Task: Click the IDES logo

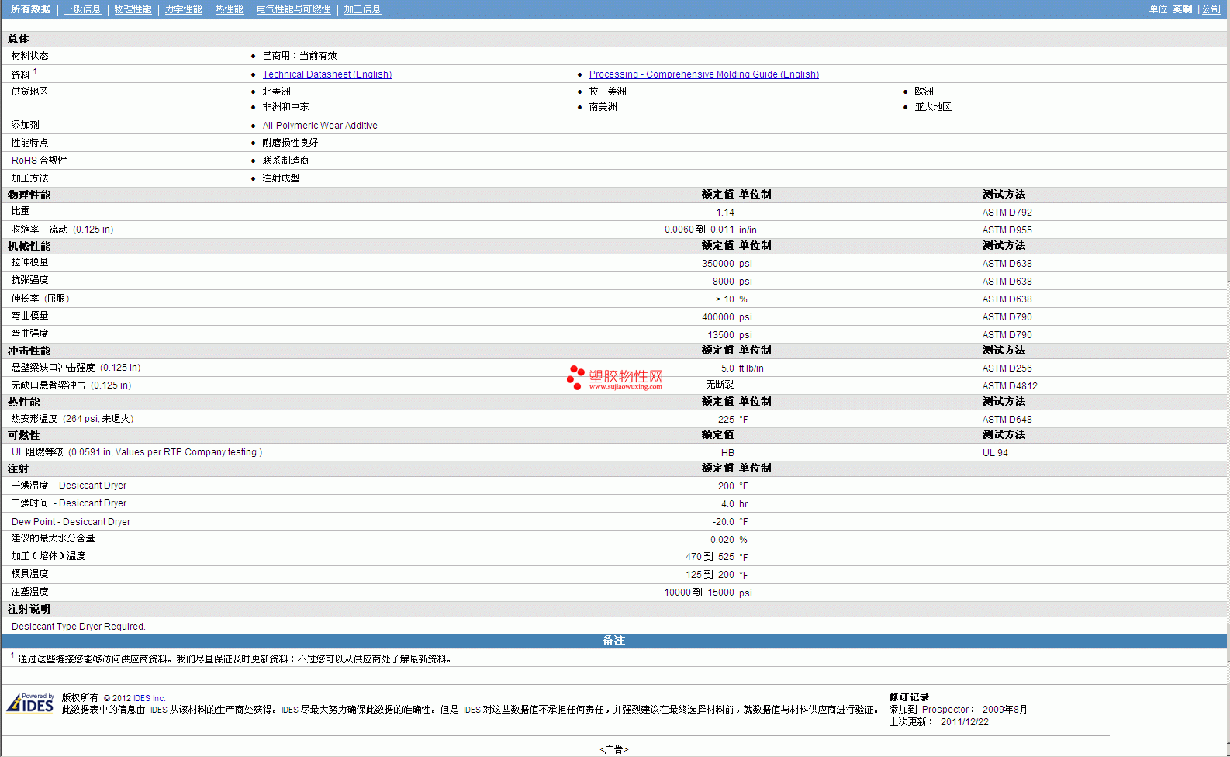Action: pos(30,703)
